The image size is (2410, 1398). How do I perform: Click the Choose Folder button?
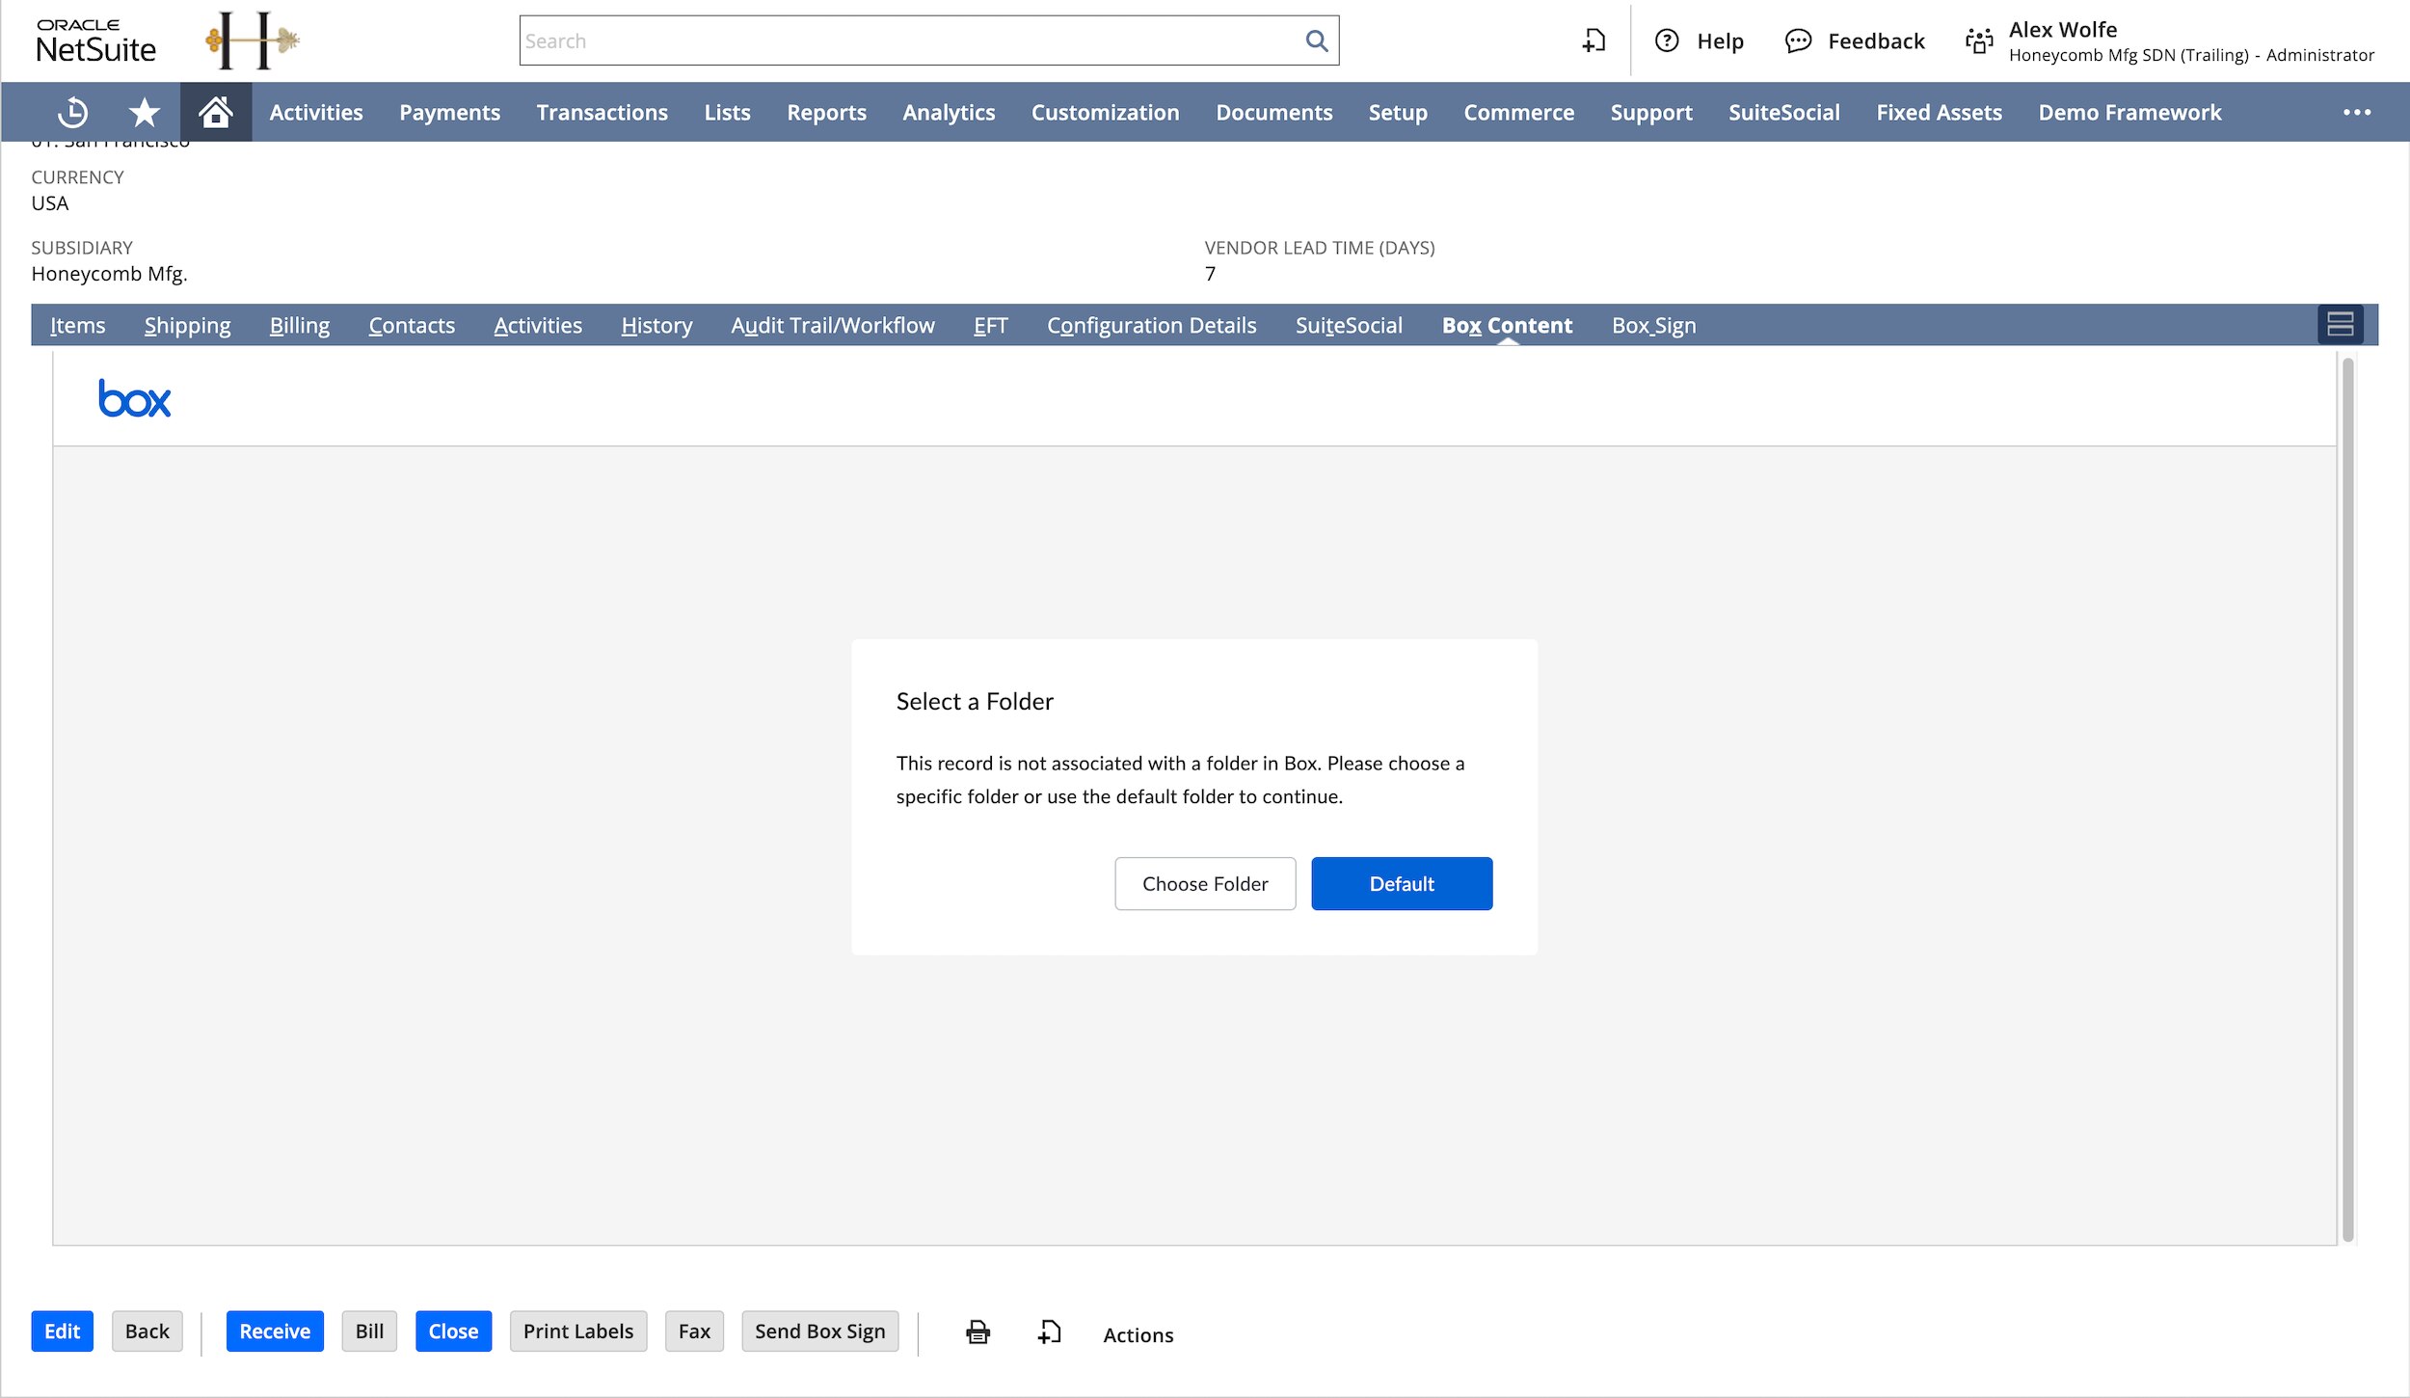(1205, 884)
